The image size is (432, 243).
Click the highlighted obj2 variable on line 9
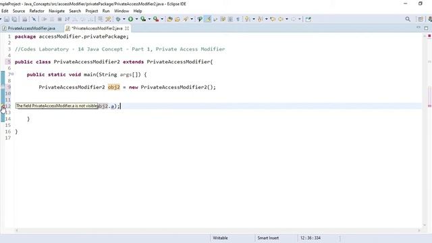point(114,87)
